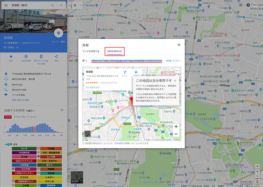263x187 pixels.
Task: Select the iframe embed code field
Action: tap(127, 61)
